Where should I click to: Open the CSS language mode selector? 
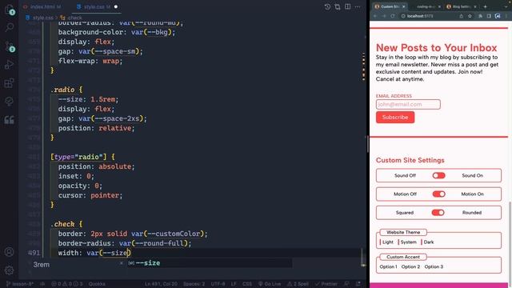(247, 284)
